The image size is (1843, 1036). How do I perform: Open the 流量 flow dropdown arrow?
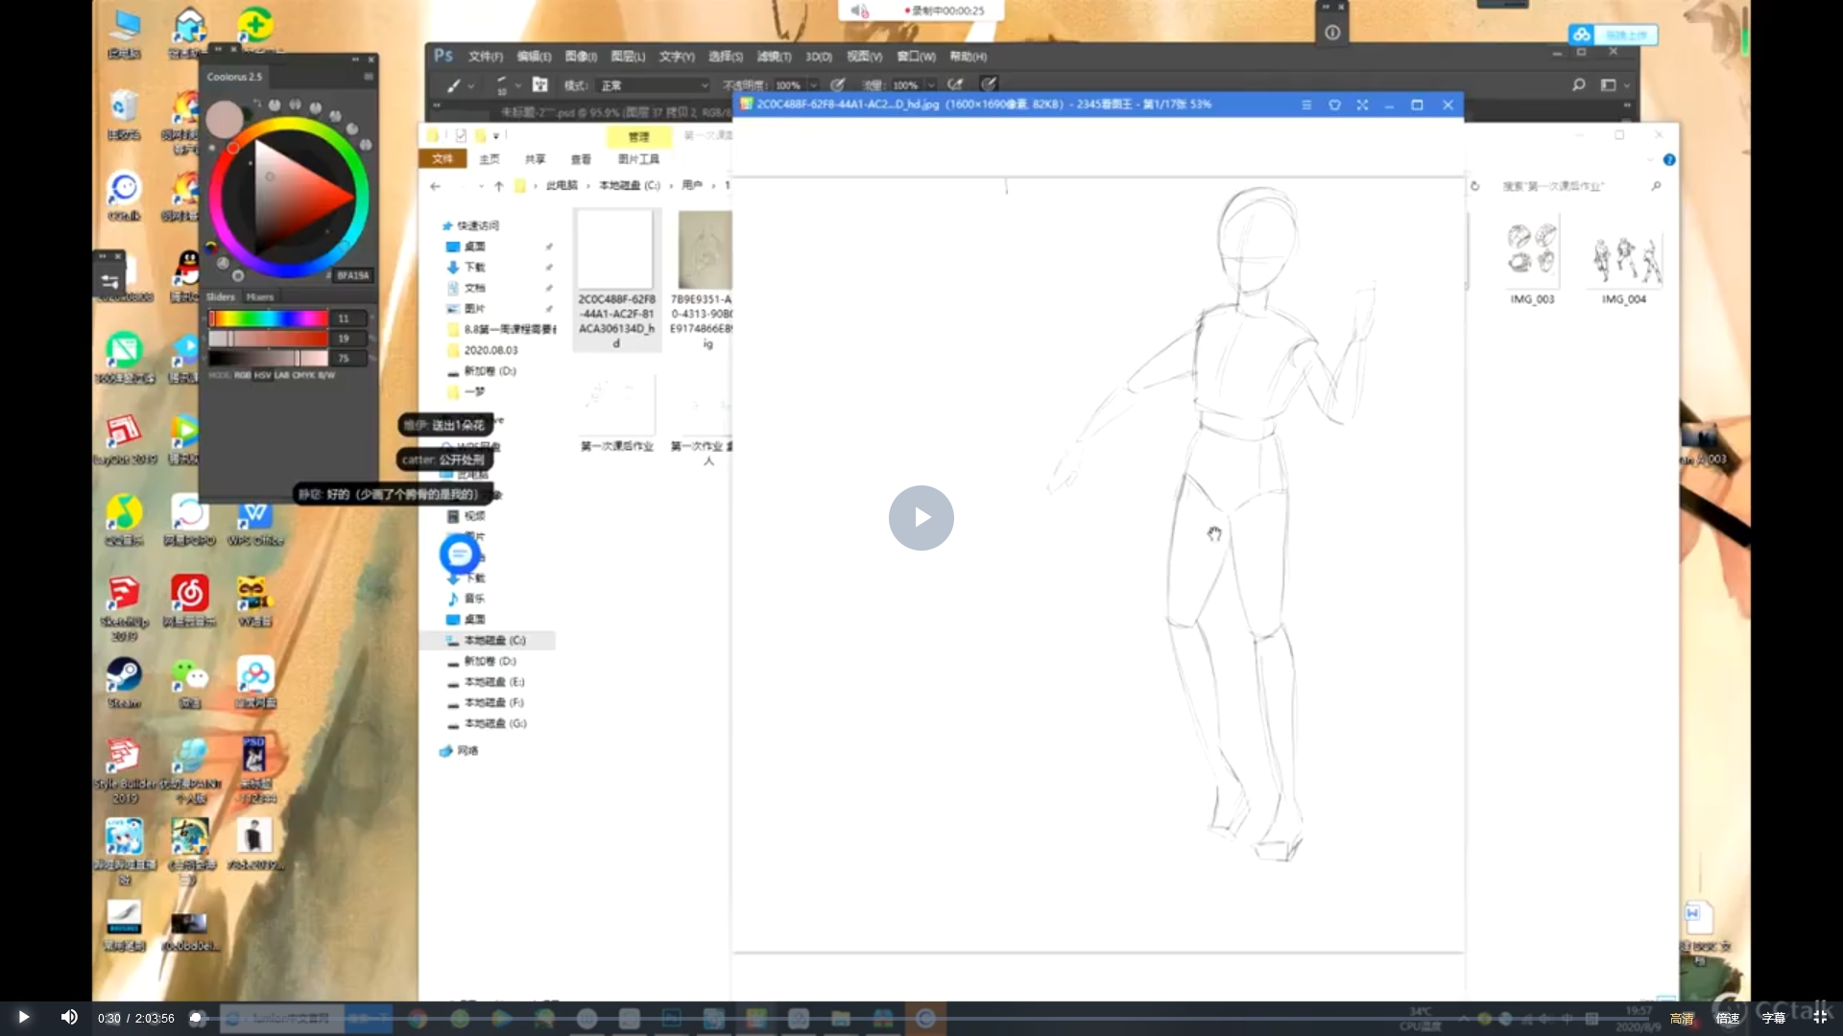click(931, 85)
